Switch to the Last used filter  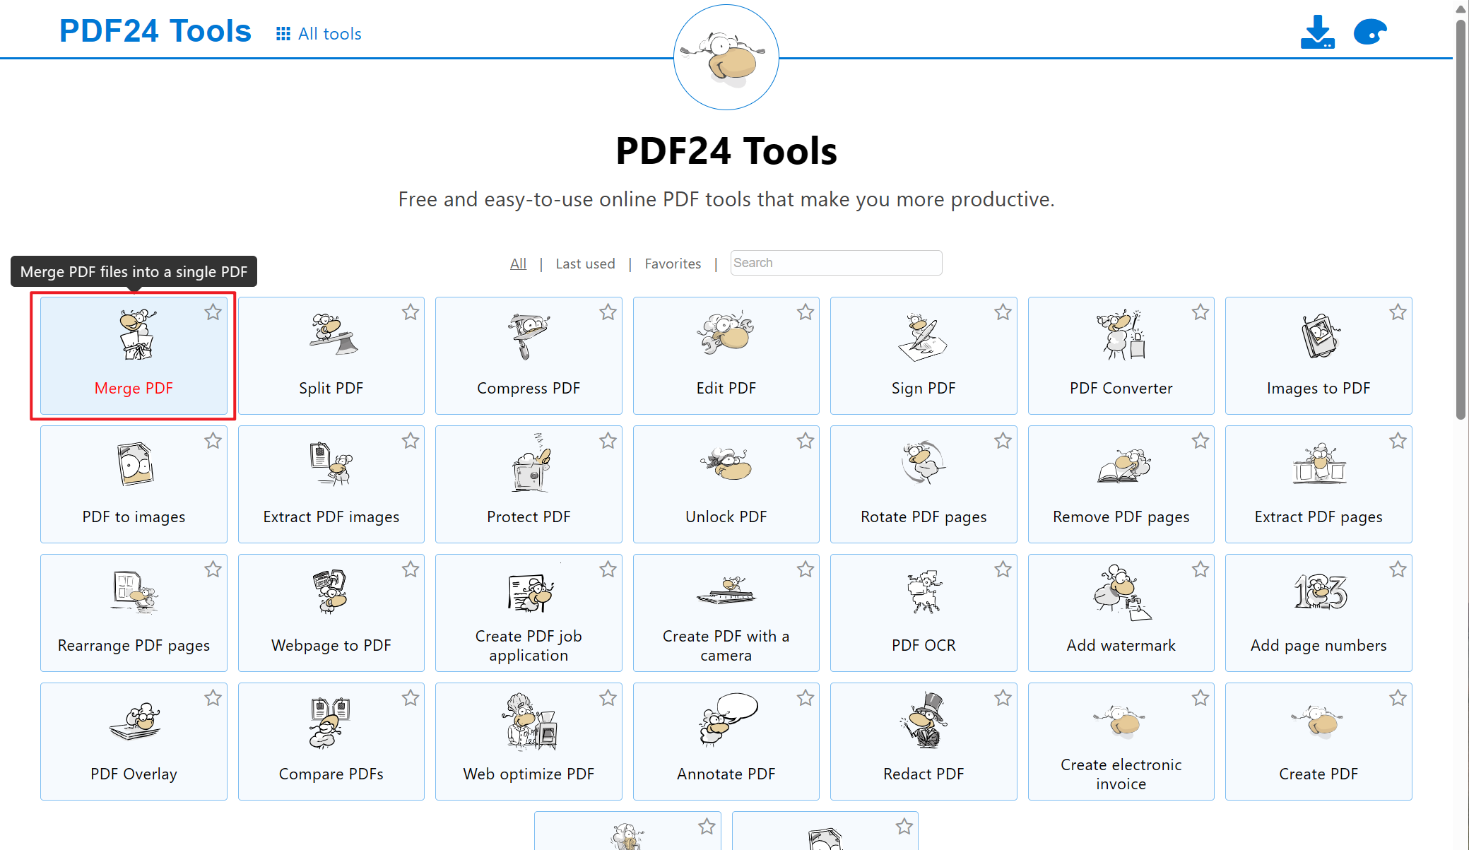click(585, 263)
